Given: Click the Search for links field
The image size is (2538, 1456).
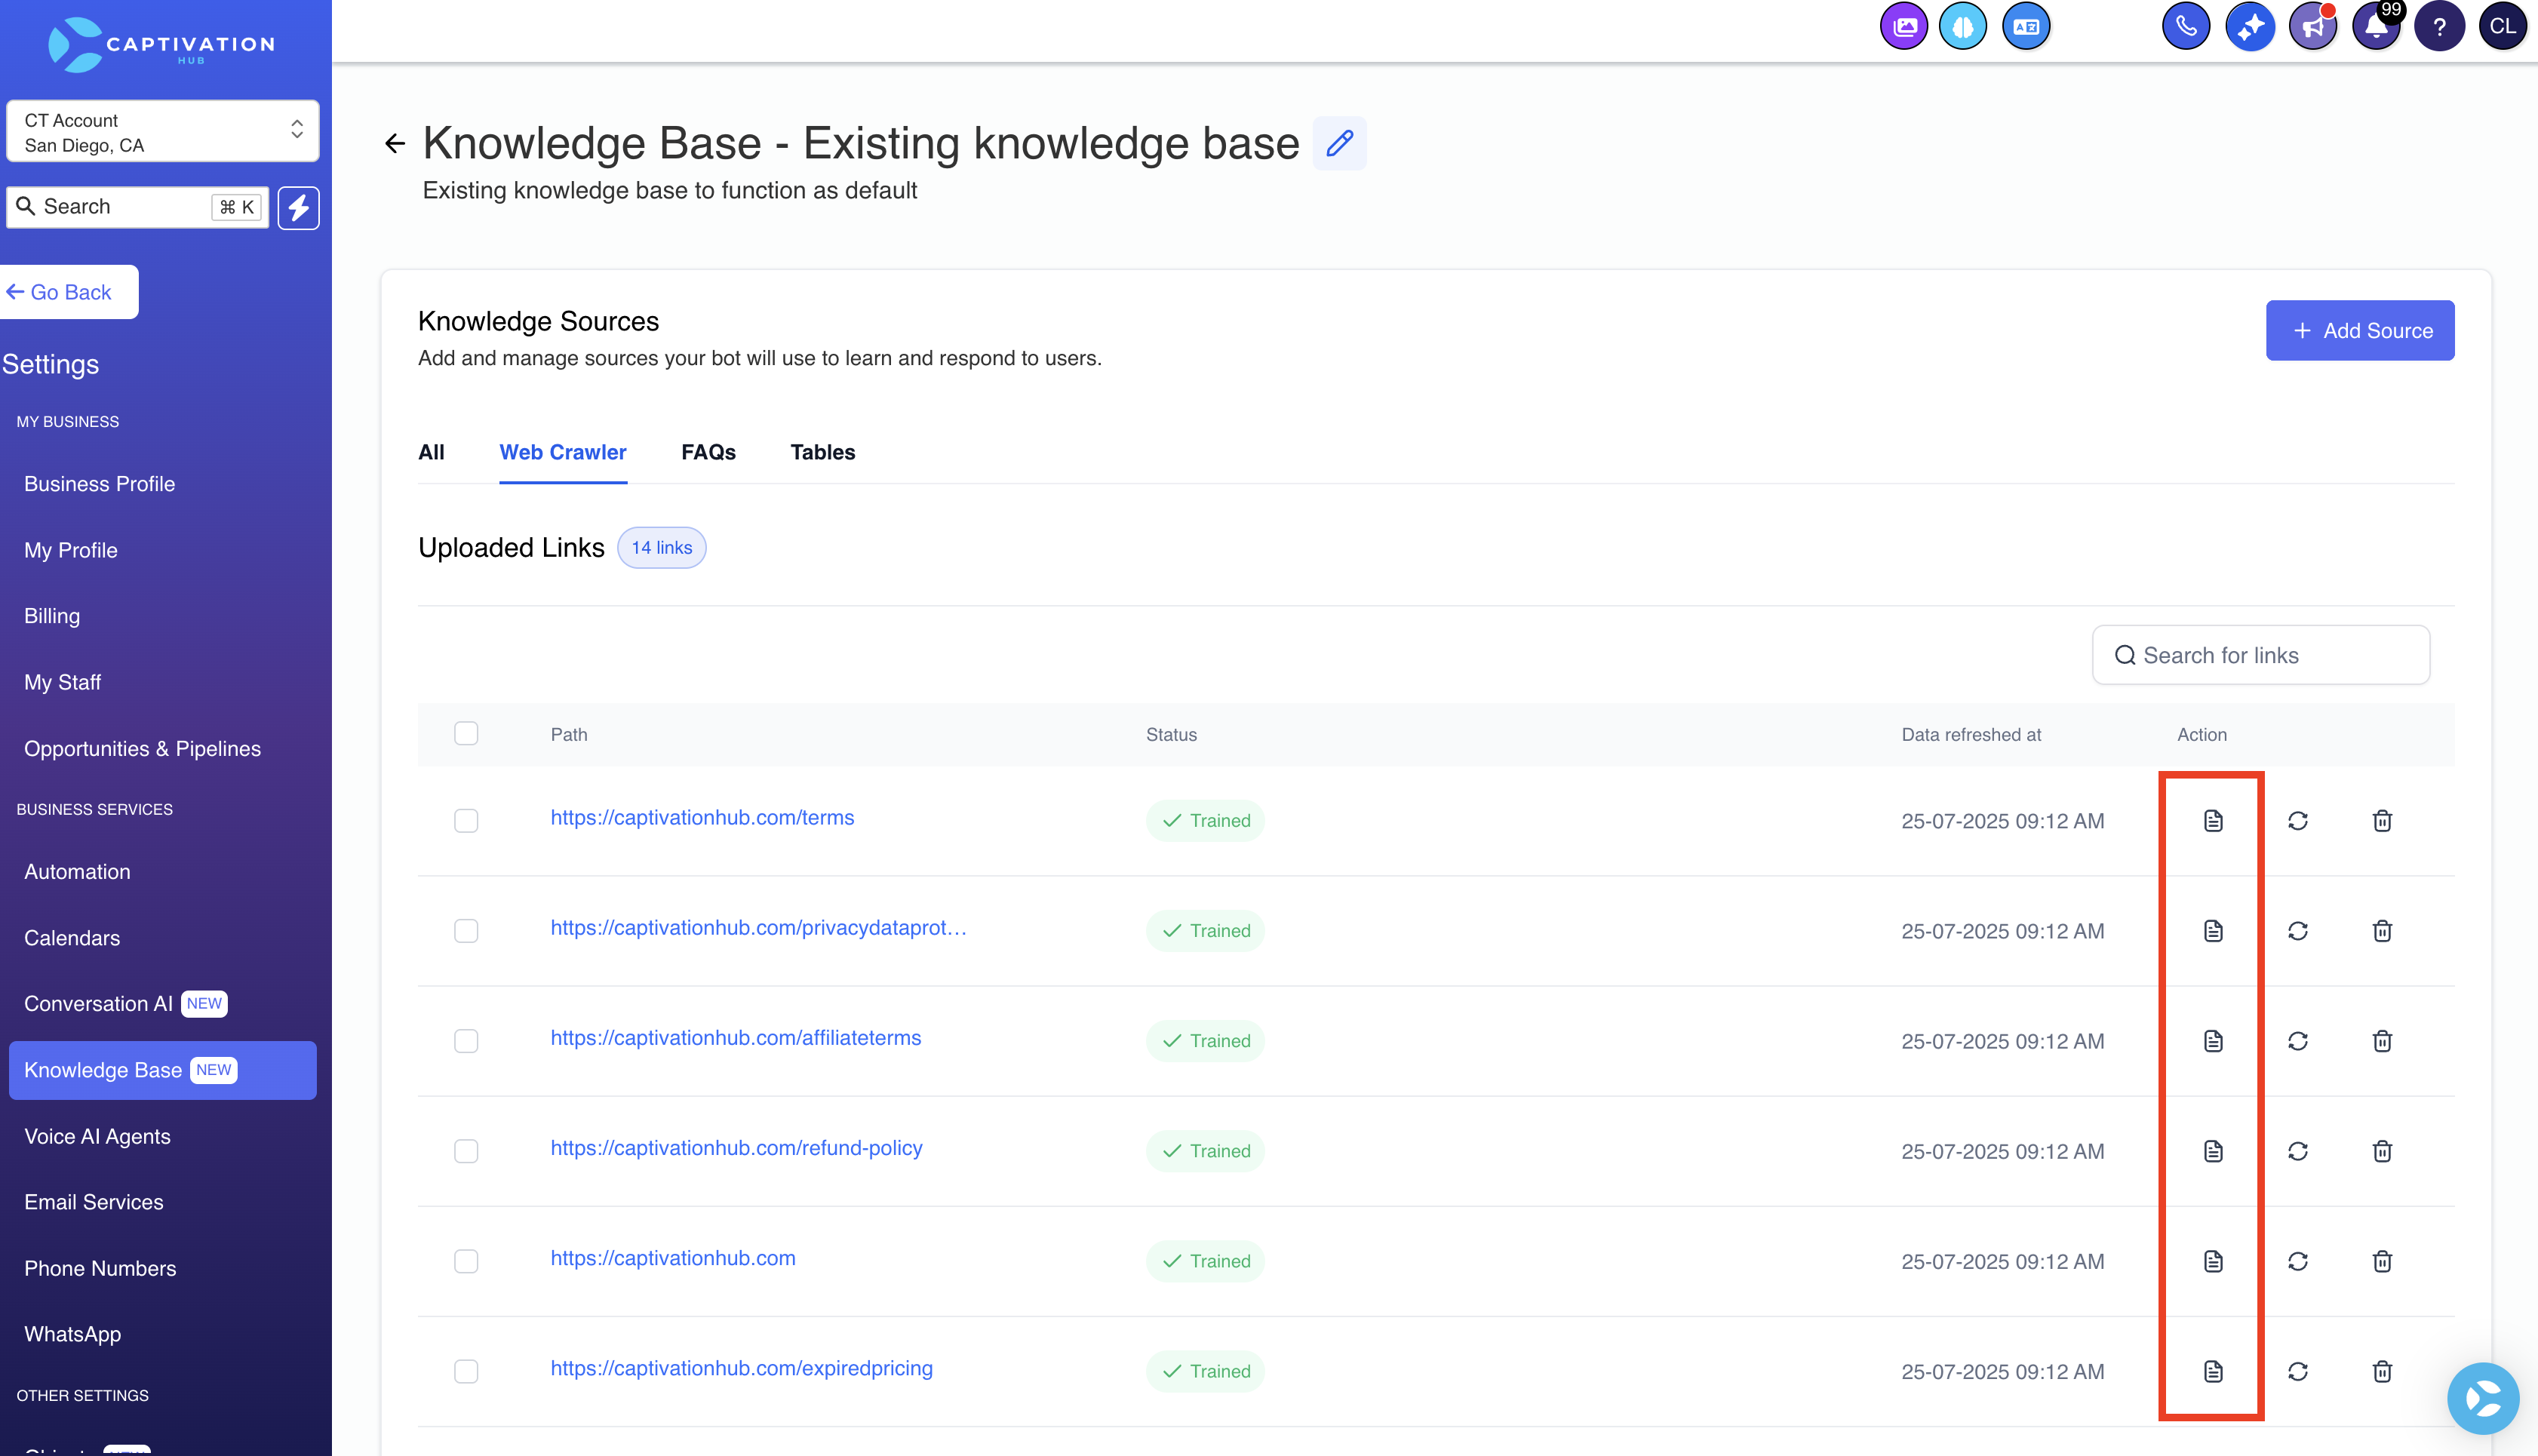Looking at the screenshot, I should 2260,655.
